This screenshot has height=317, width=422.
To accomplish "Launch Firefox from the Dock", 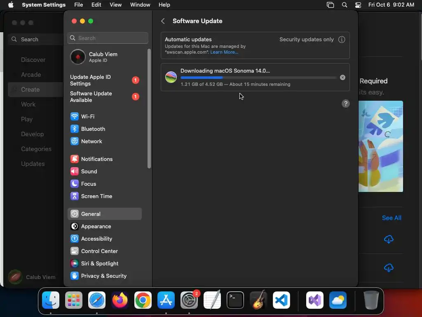I will [x=120, y=300].
